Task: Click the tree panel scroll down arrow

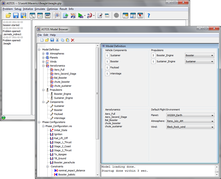Action: tap(98, 175)
